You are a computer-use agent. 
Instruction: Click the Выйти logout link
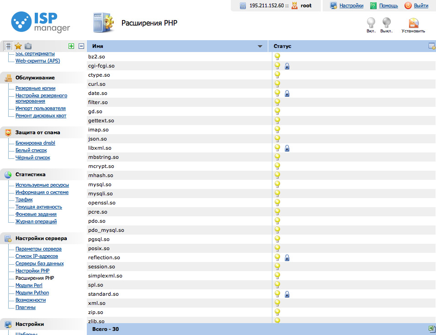421,6
